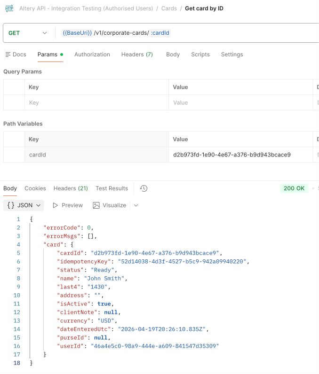Image resolution: width=319 pixels, height=374 pixels.
Task: Switch to the Test Results tab
Action: coord(112,188)
